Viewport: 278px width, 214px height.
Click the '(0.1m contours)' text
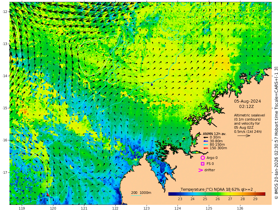[247, 120]
